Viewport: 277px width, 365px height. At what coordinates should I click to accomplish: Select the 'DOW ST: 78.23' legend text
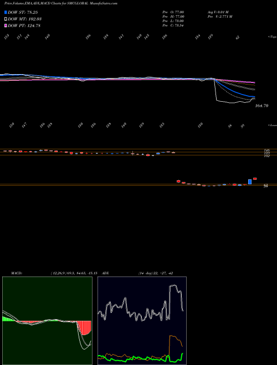[x=23, y=12]
